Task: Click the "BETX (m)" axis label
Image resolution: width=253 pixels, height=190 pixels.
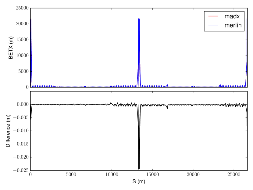Action: point(11,48)
